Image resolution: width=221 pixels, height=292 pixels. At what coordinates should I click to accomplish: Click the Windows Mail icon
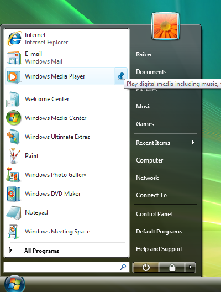pos(13,58)
